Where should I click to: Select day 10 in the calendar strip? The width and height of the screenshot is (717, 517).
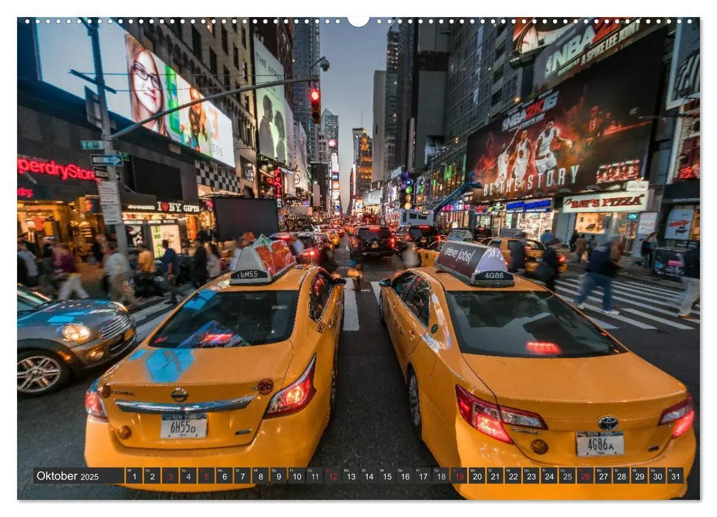(x=296, y=476)
